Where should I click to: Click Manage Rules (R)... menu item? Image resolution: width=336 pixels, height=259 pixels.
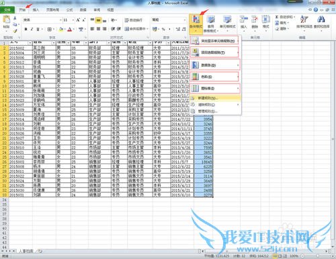click(x=215, y=111)
